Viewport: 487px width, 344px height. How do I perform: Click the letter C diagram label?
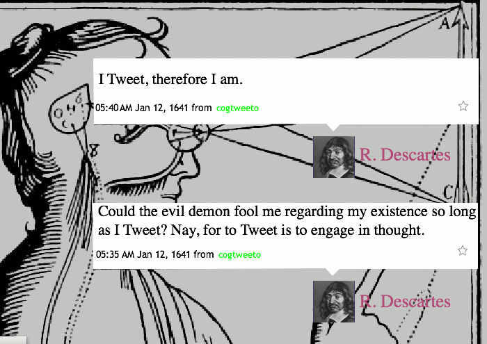coord(448,193)
